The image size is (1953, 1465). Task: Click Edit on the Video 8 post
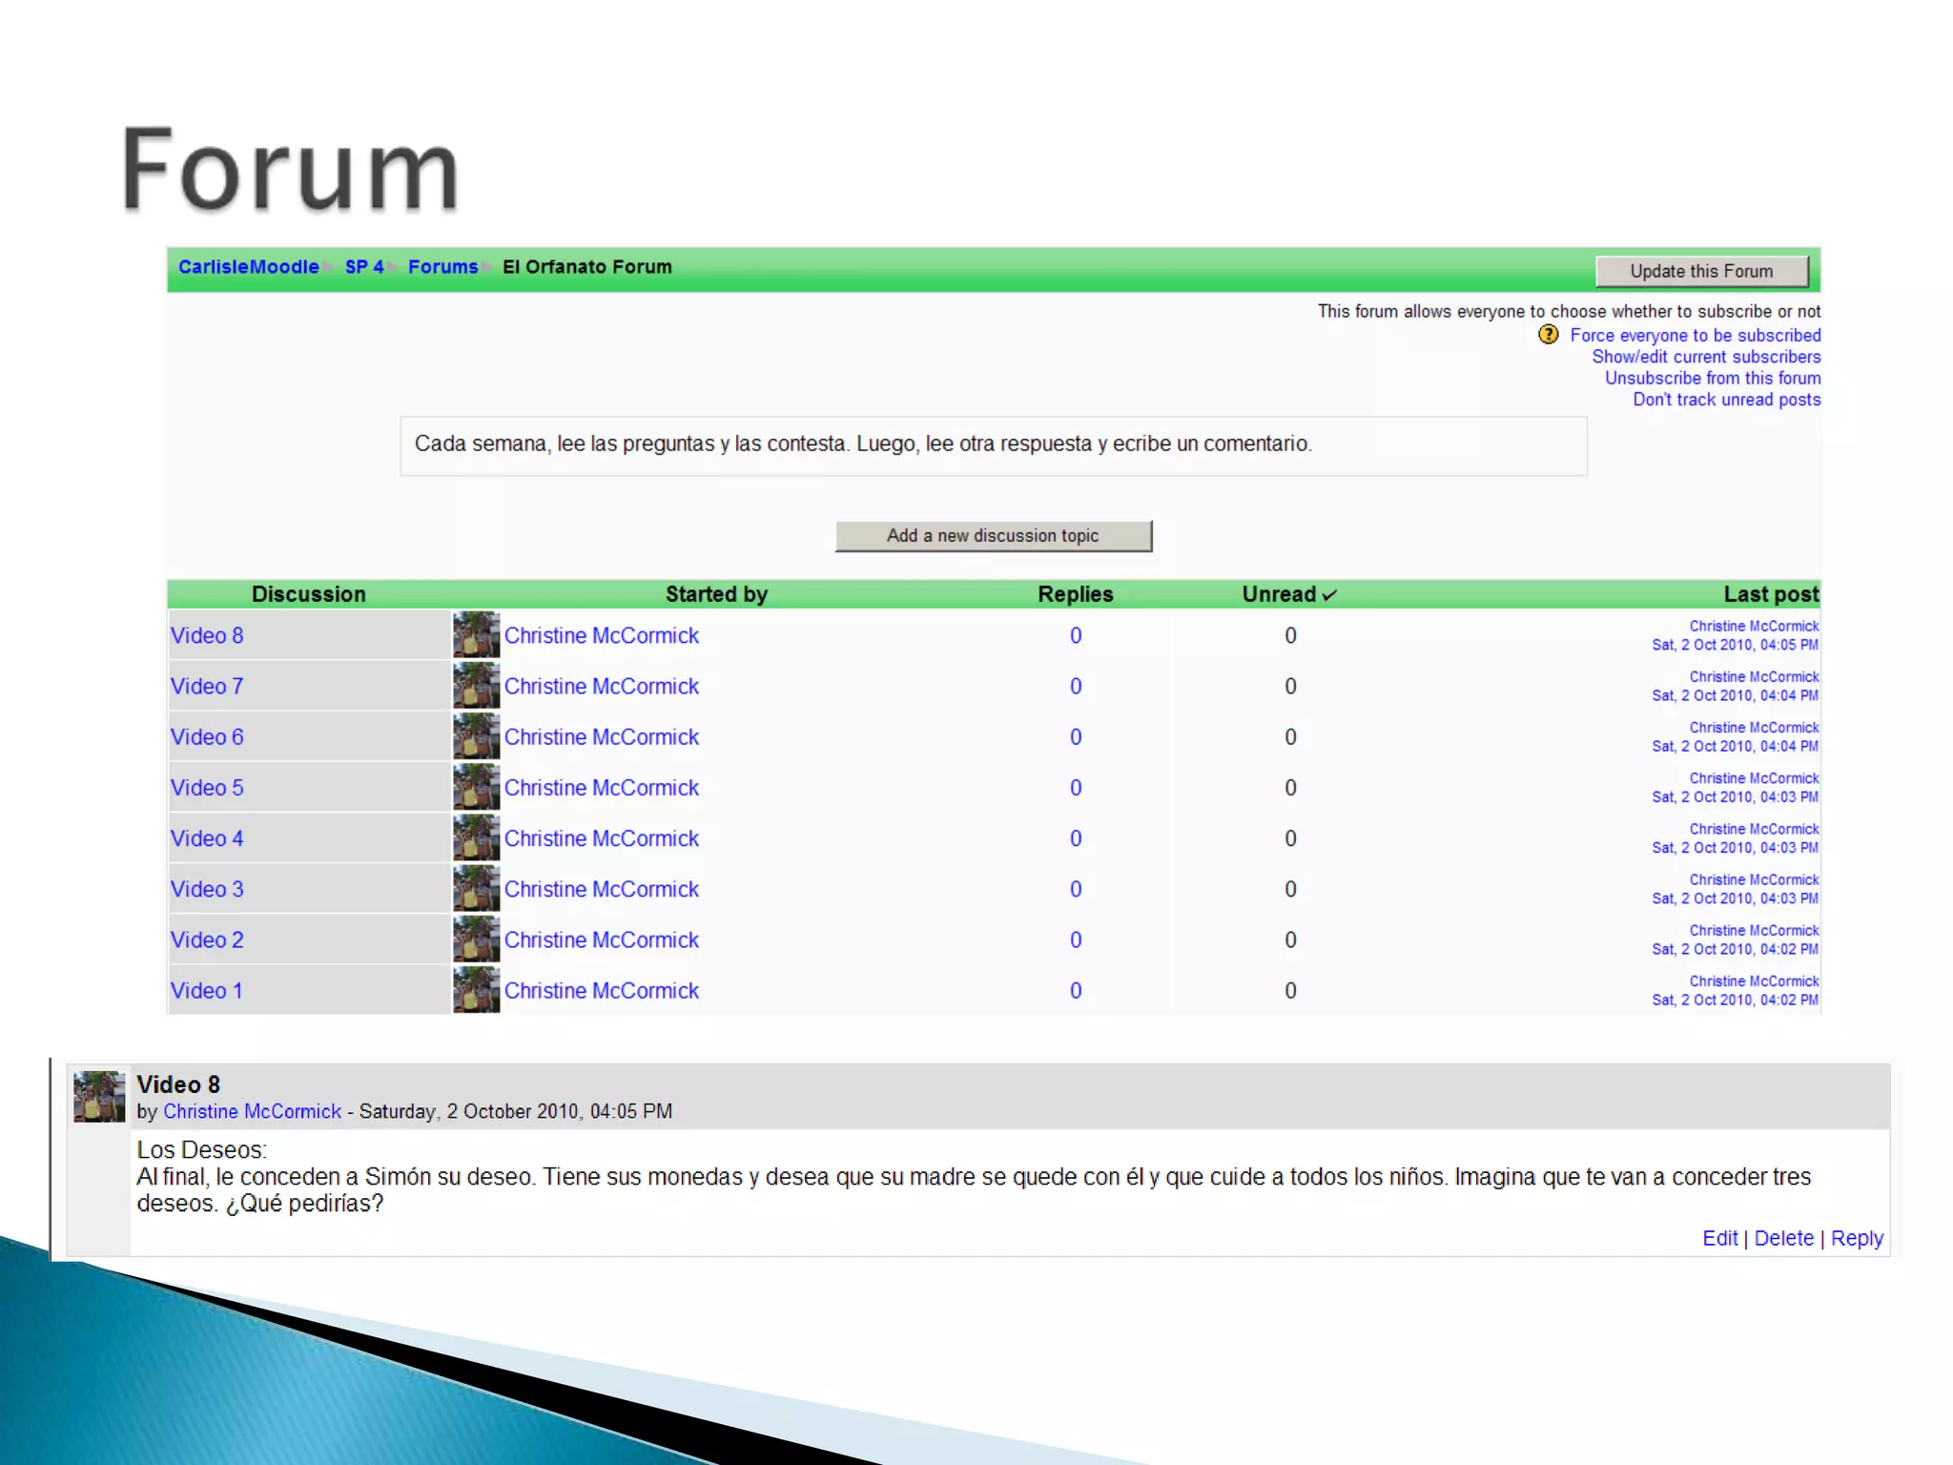[1719, 1238]
